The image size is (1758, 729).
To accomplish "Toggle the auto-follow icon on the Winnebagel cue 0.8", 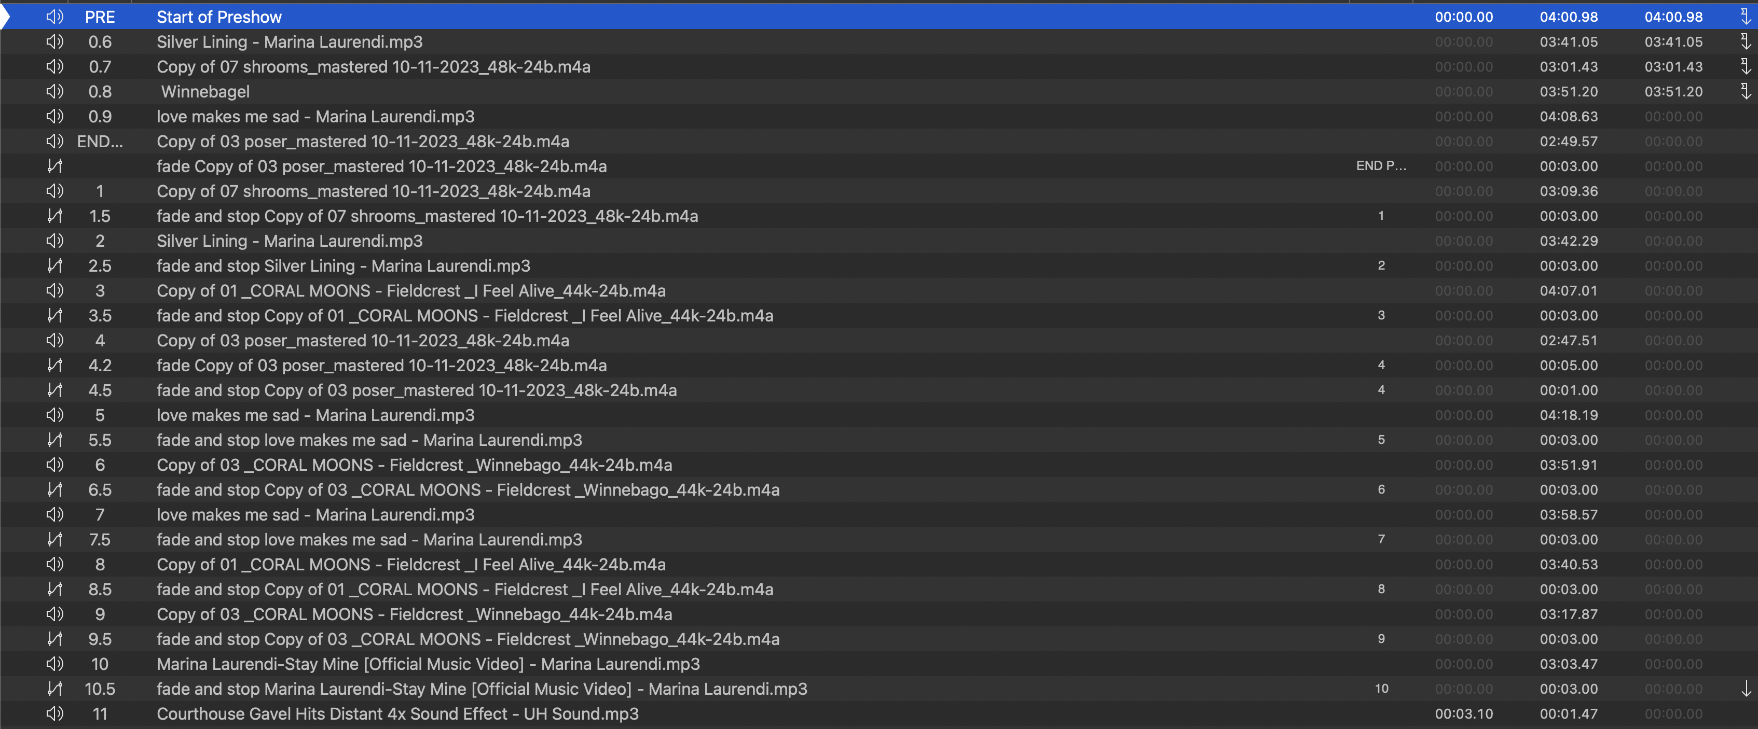I will (1745, 91).
